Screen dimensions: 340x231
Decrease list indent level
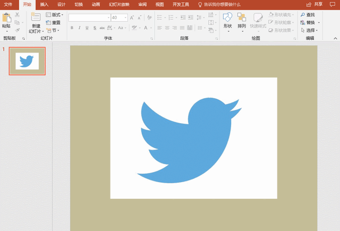[183, 18]
